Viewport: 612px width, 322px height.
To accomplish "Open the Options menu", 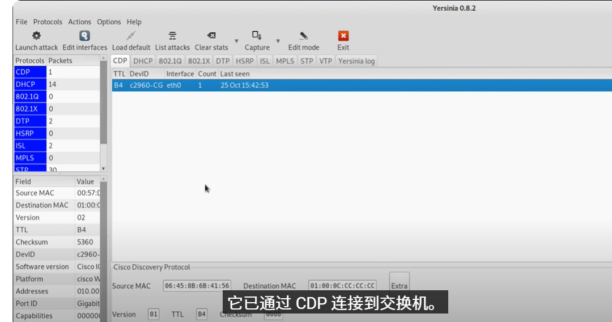I will coord(109,22).
